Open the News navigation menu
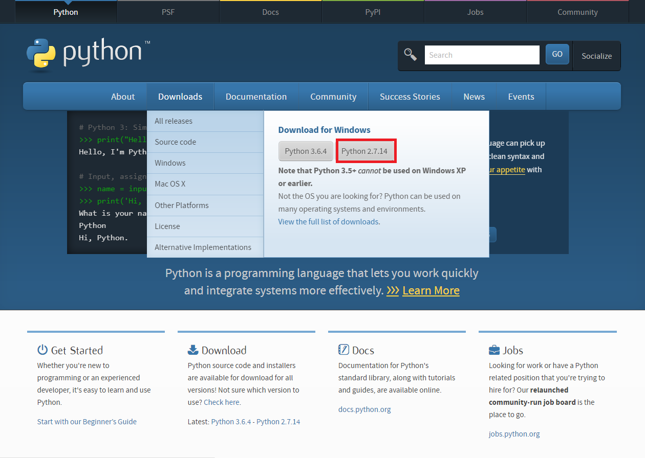Screen dimensions: 645x458 pos(474,97)
